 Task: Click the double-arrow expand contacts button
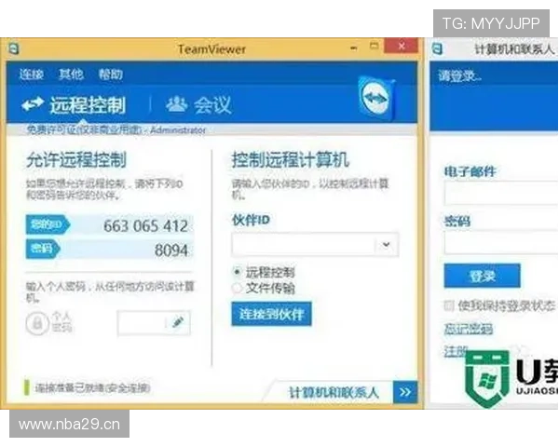[x=405, y=392]
